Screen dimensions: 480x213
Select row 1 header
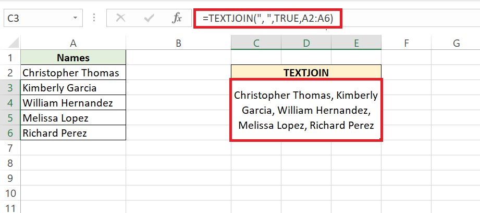click(10, 58)
